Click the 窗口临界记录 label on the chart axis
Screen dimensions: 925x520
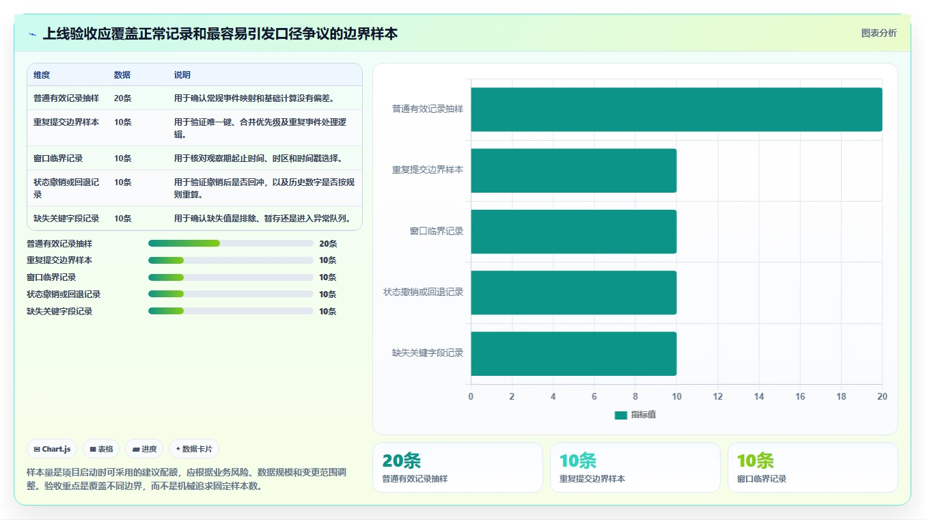coord(437,231)
